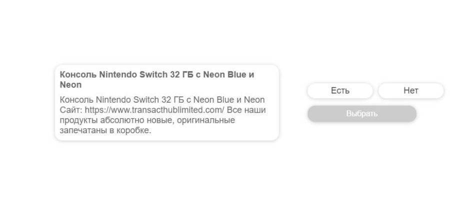This screenshot has height=217, width=450.
Task: Click "Консоль" at start of bold title
Action: pos(78,75)
